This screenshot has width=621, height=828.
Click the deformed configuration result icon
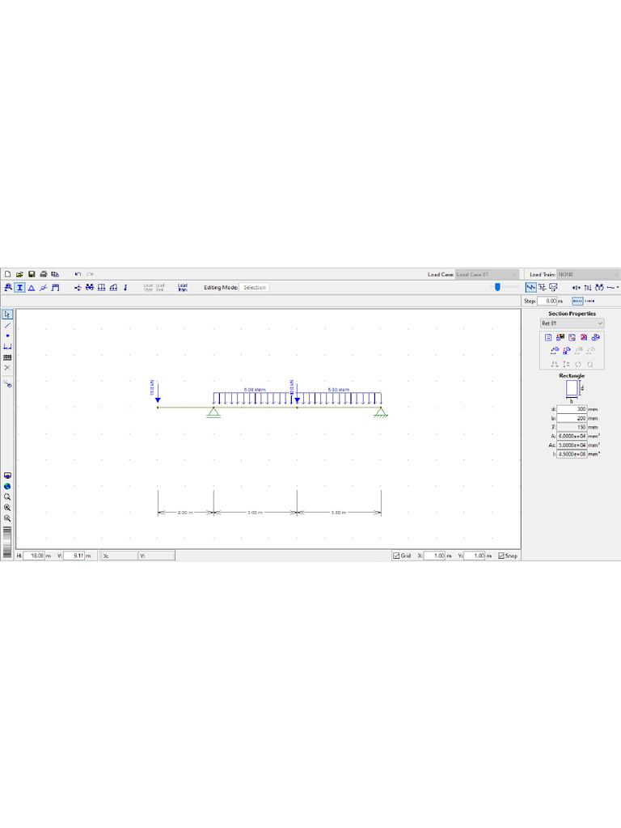(543, 288)
